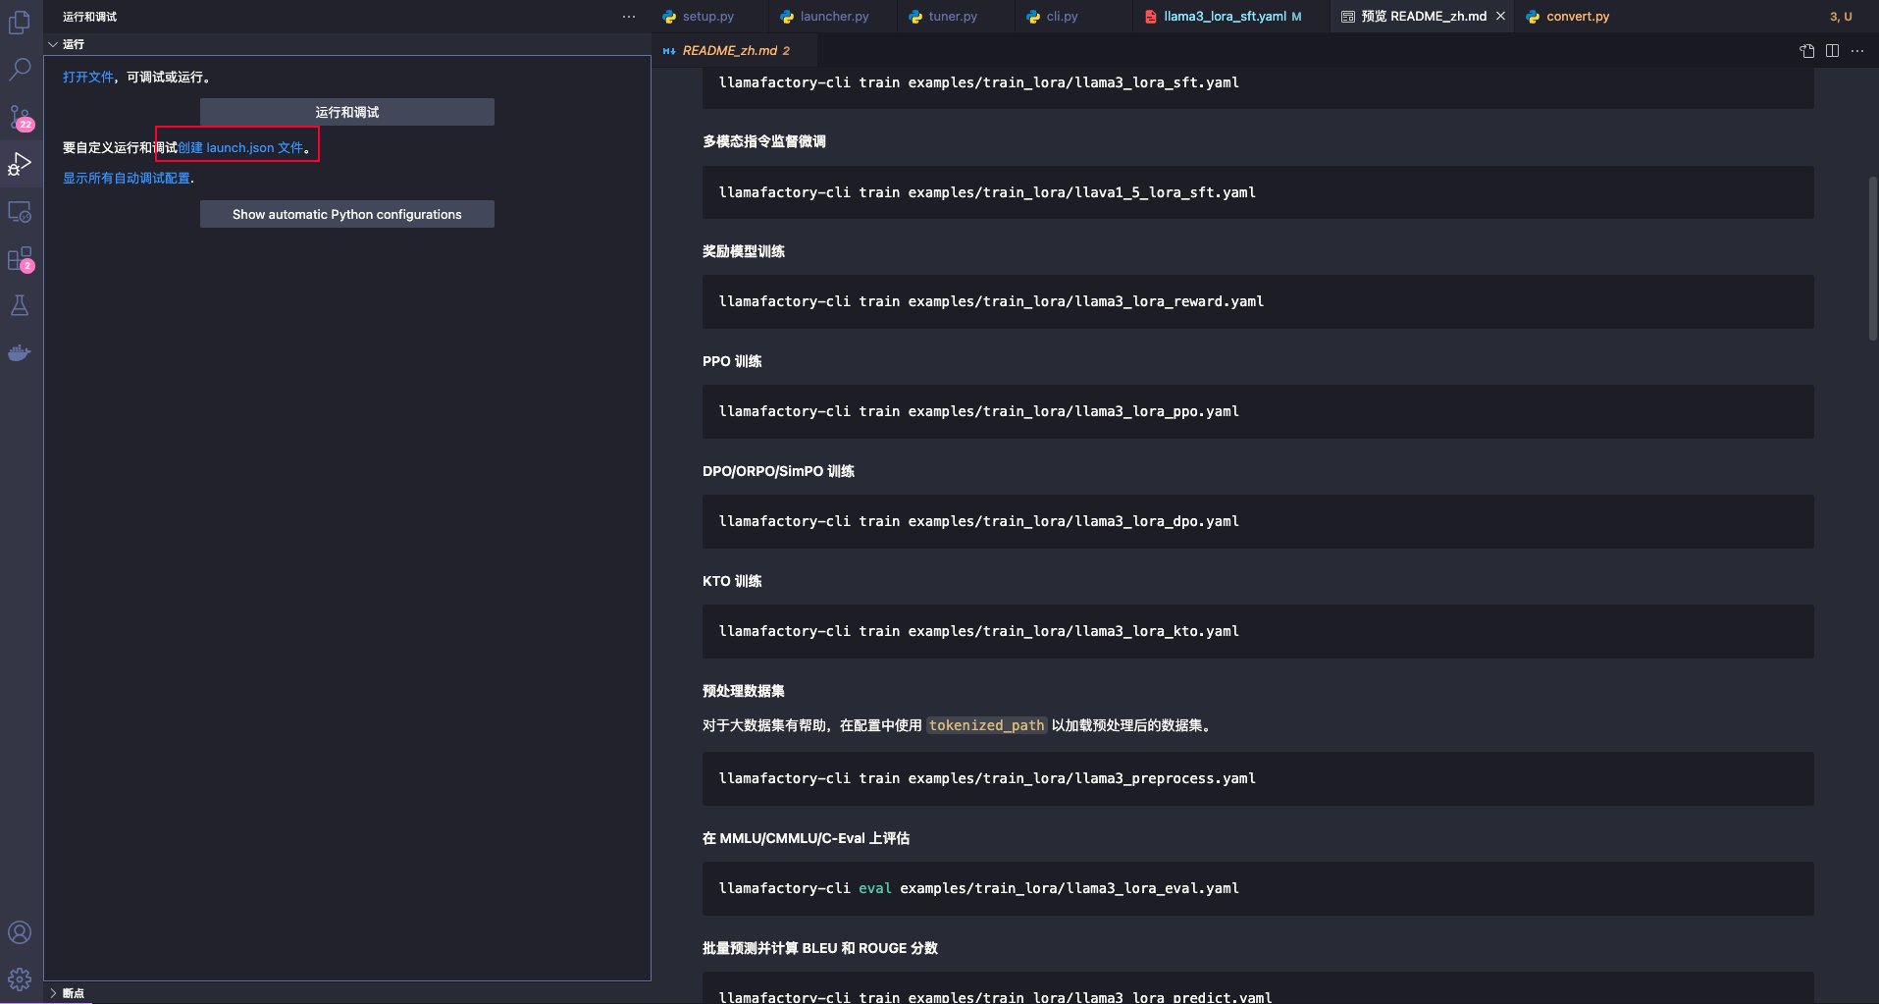Open Source Control with 22 changes

[20, 117]
